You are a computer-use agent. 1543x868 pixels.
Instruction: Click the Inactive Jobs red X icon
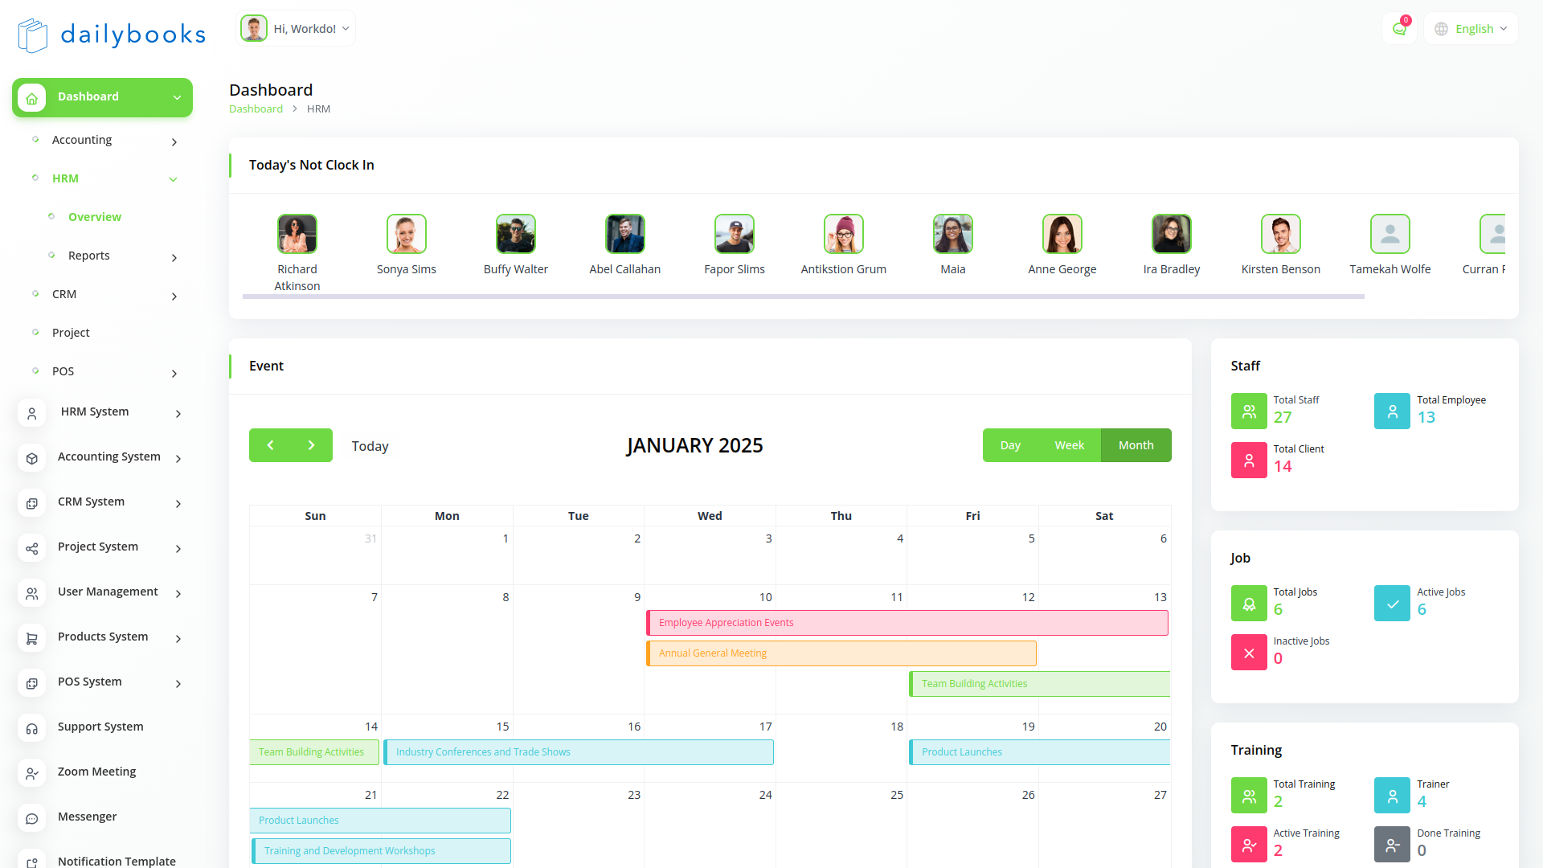tap(1249, 653)
